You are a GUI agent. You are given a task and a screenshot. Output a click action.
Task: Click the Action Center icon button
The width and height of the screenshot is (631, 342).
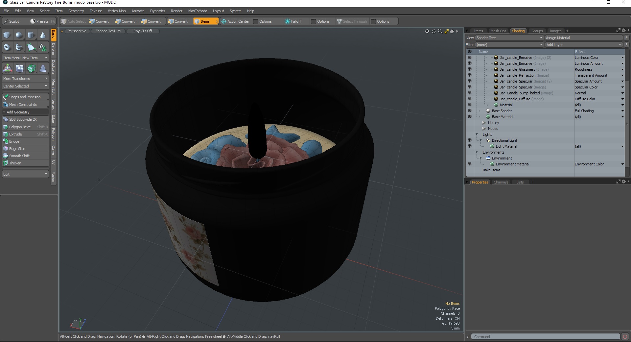(x=235, y=21)
